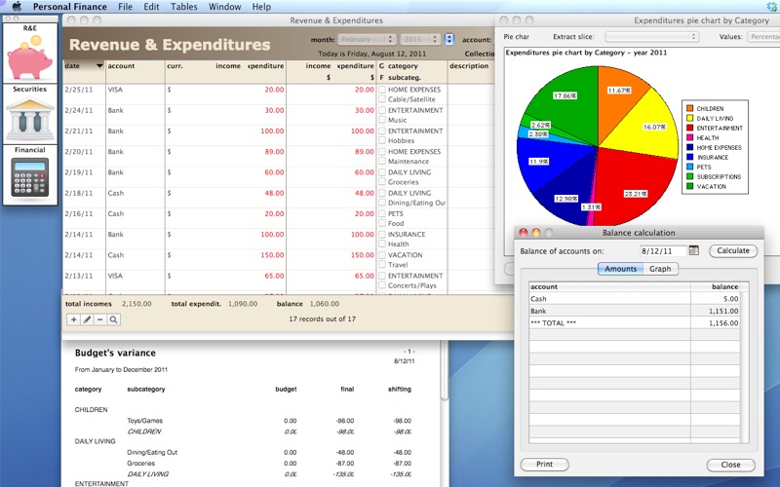The width and height of the screenshot is (780, 487).
Task: Select the *** TOTAL *** row
Action: (635, 323)
